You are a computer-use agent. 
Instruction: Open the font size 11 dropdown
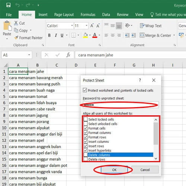click(x=86, y=26)
